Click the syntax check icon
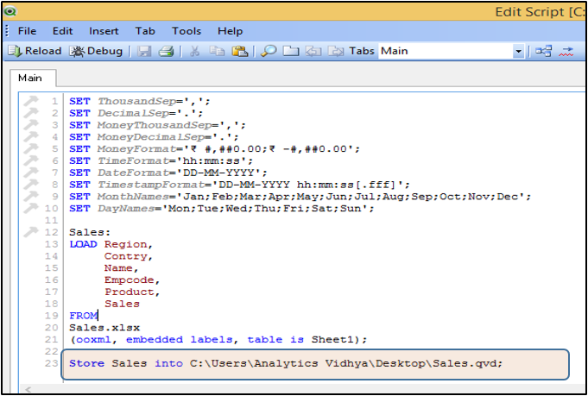The width and height of the screenshot is (588, 396). pos(567,51)
